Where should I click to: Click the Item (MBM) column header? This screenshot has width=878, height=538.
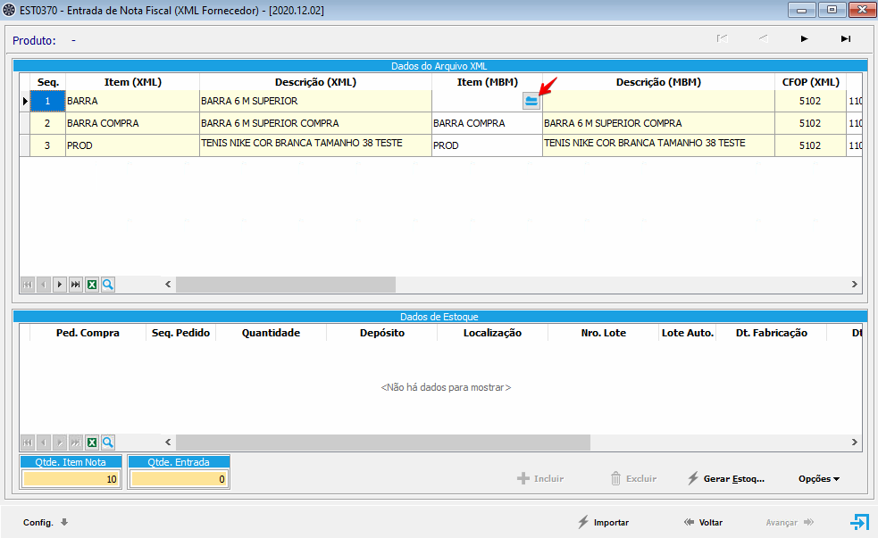coord(487,82)
